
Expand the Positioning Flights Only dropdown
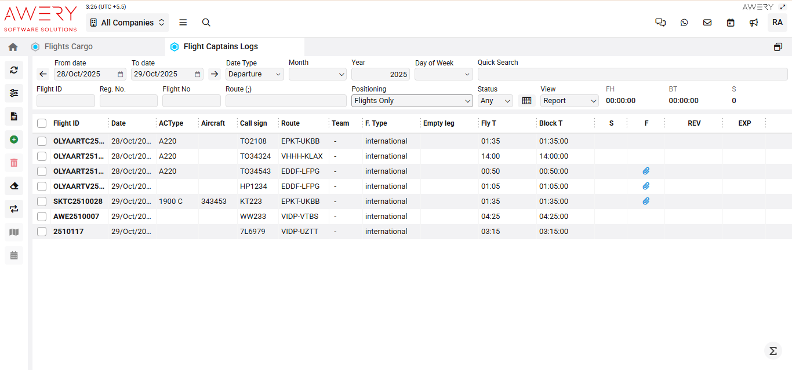tap(412, 101)
